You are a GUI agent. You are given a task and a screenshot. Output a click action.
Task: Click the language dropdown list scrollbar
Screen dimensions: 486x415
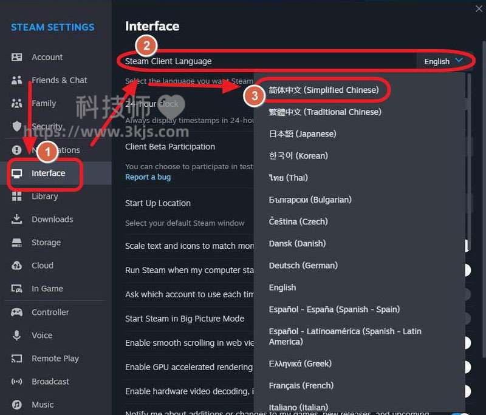(469, 161)
